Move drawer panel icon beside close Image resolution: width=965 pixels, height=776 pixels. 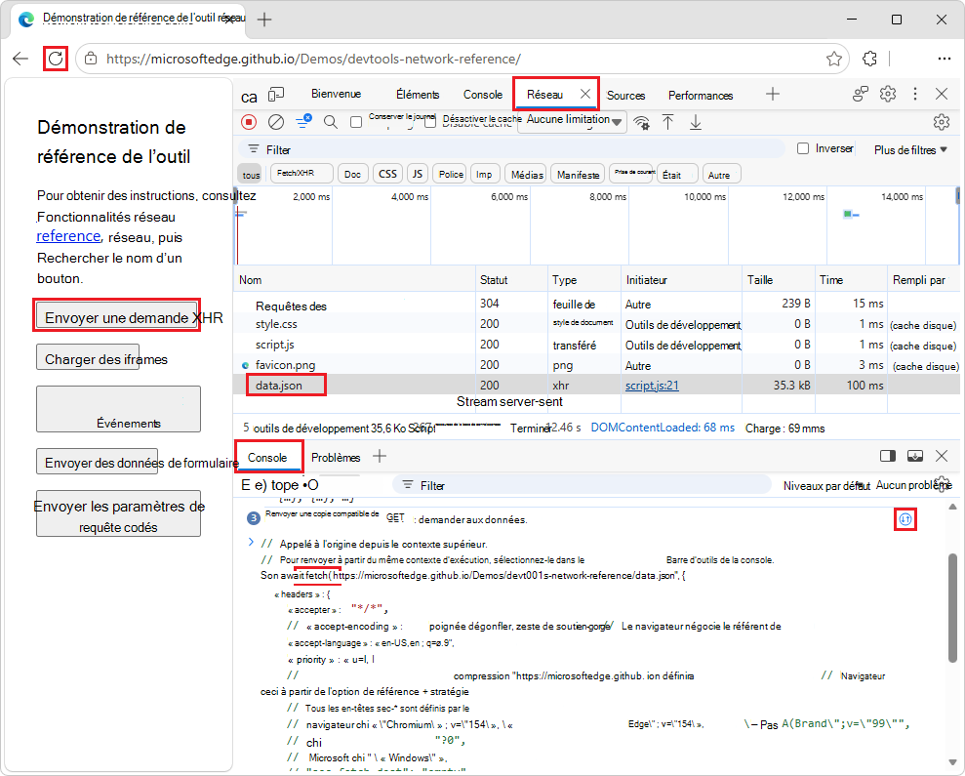point(915,456)
